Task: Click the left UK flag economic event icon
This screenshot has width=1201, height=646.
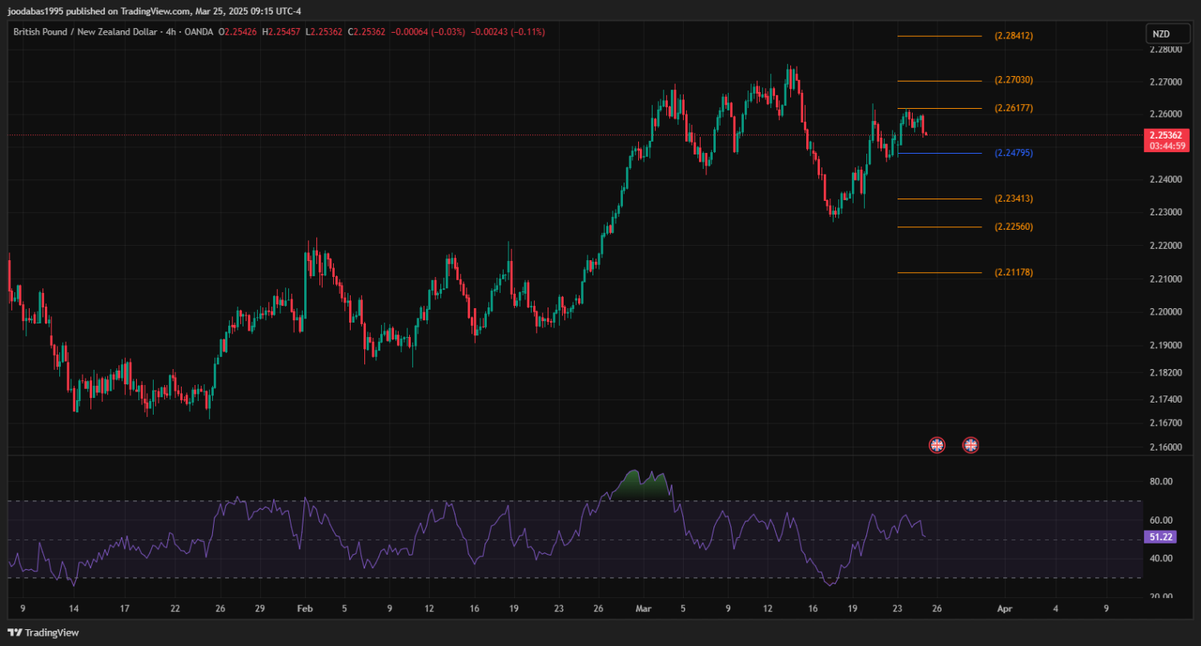Action: coord(936,444)
